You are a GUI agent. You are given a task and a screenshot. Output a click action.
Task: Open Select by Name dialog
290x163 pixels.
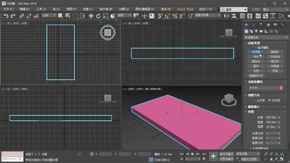(x=68, y=16)
